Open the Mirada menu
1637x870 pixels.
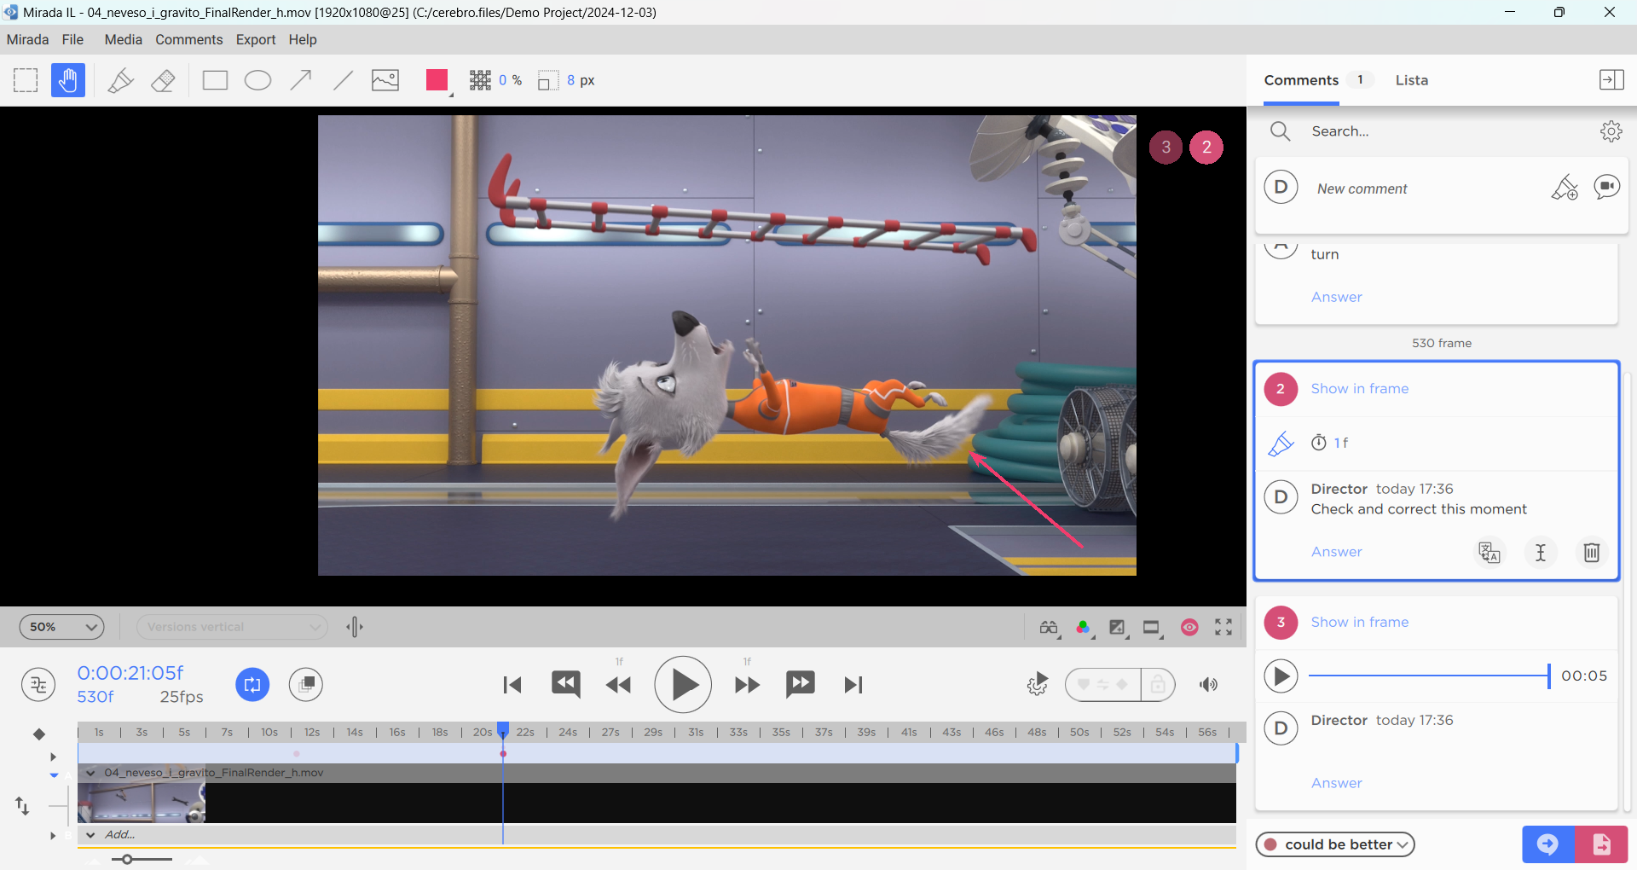click(27, 39)
